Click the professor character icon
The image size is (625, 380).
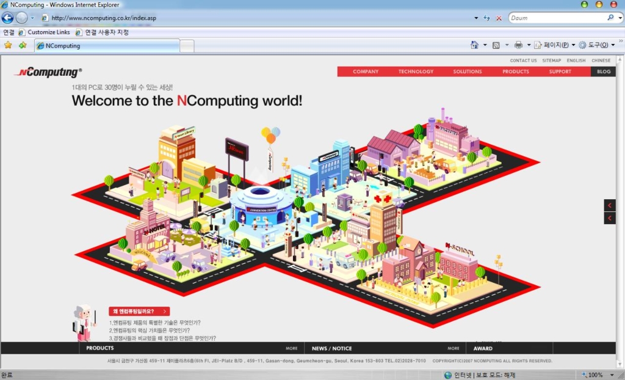(84, 323)
